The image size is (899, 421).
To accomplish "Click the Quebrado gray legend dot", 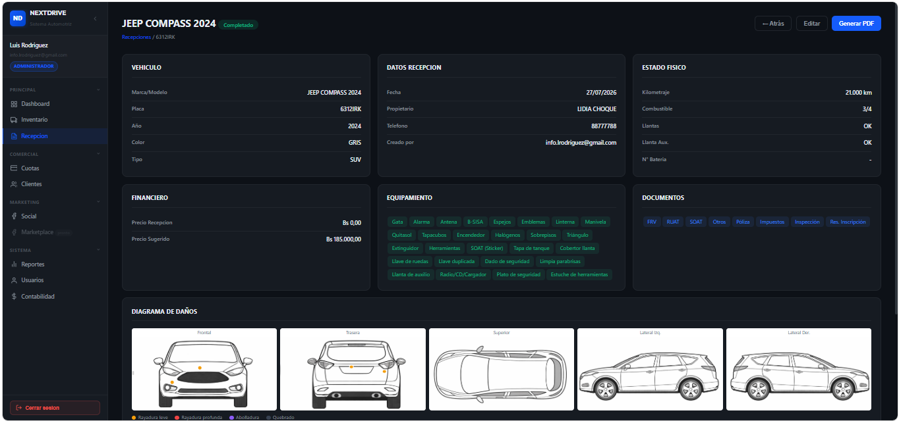I will point(268,418).
